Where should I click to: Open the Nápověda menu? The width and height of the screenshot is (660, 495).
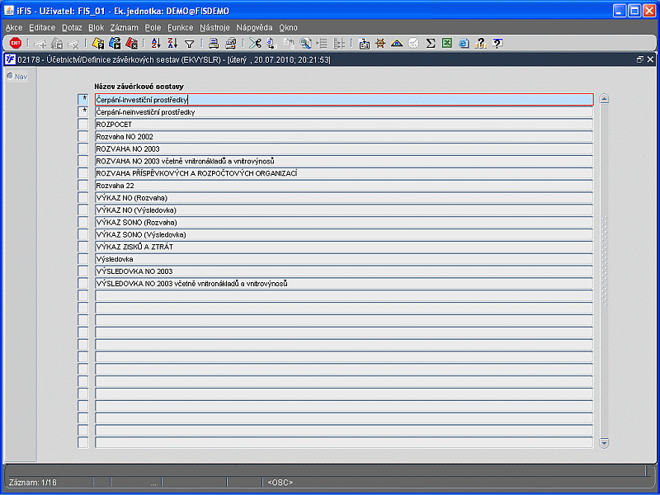[x=255, y=28]
